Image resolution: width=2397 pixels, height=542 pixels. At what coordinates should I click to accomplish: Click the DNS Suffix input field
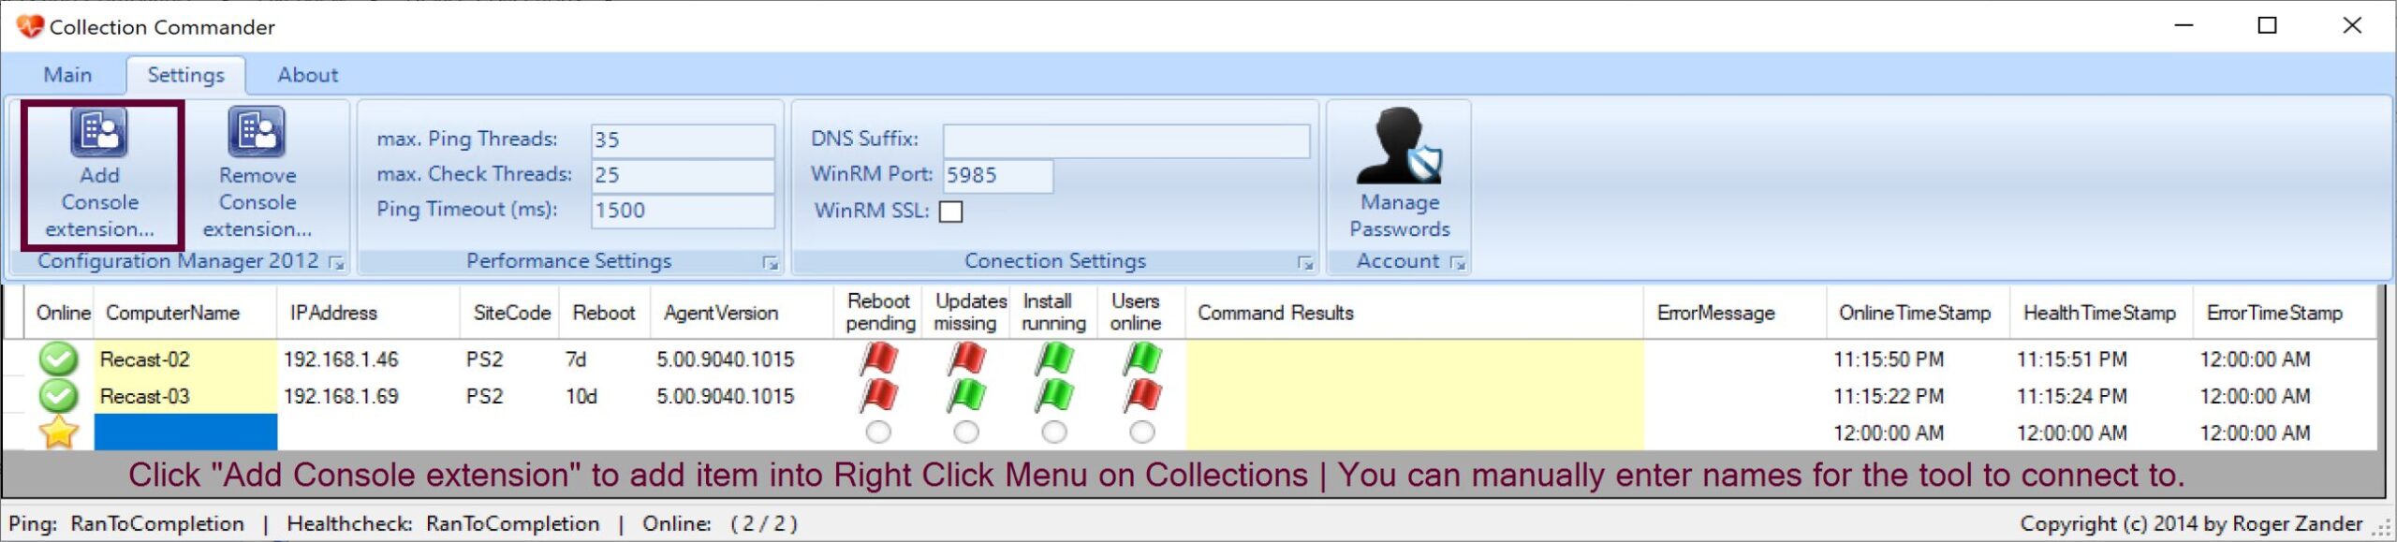coord(1125,140)
